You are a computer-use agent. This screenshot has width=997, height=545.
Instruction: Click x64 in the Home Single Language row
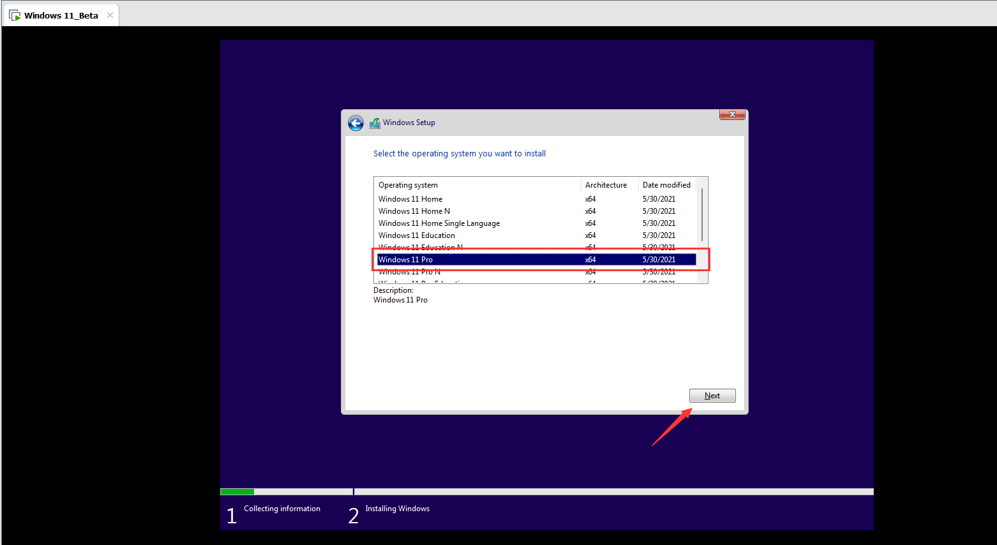590,223
